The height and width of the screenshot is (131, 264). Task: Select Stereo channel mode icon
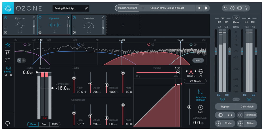pyautogui.click(x=8, y=68)
